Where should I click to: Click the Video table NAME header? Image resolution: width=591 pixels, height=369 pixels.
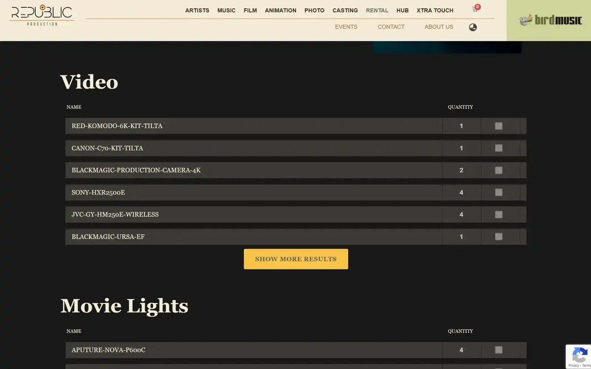[74, 107]
